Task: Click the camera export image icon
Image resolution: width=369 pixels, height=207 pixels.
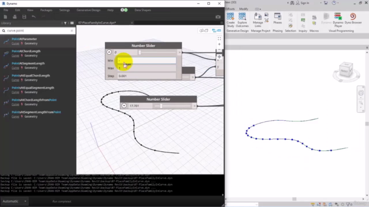Action: point(218,17)
